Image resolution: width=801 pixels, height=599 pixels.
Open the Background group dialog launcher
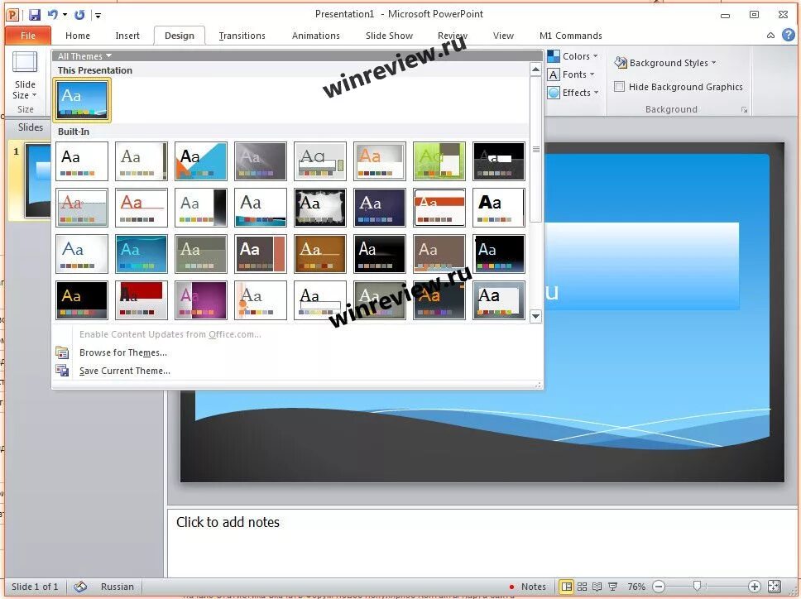(744, 110)
